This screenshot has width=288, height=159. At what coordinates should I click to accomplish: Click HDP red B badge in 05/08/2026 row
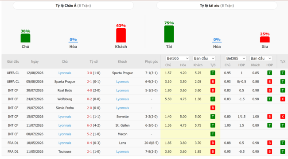pyautogui.click(x=269, y=82)
